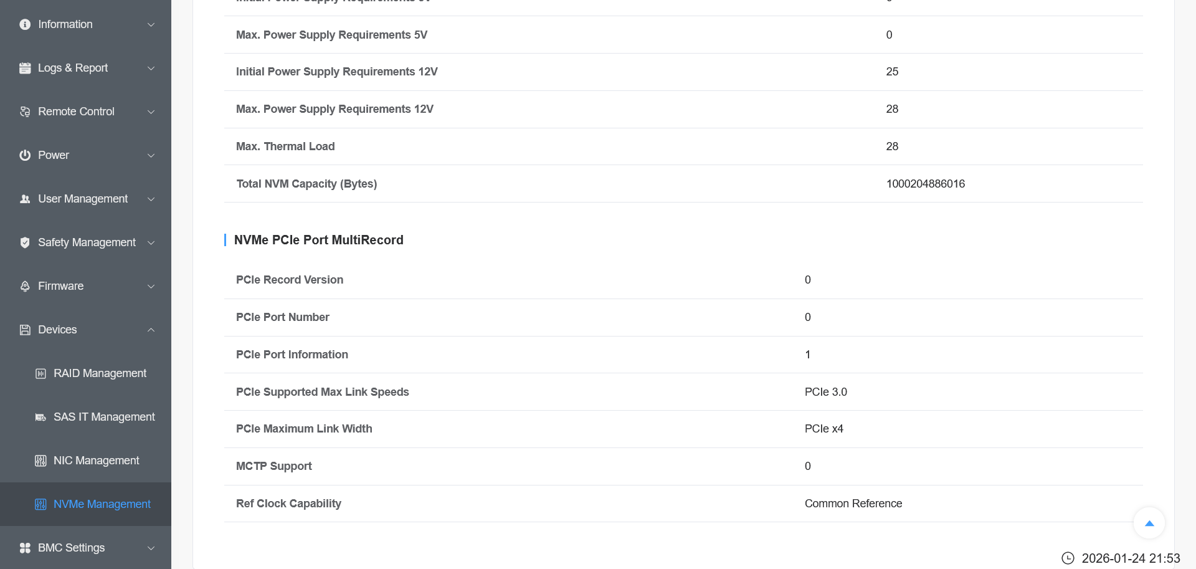Collapse the Devices menu chevron
The height and width of the screenshot is (569, 1196).
[151, 330]
